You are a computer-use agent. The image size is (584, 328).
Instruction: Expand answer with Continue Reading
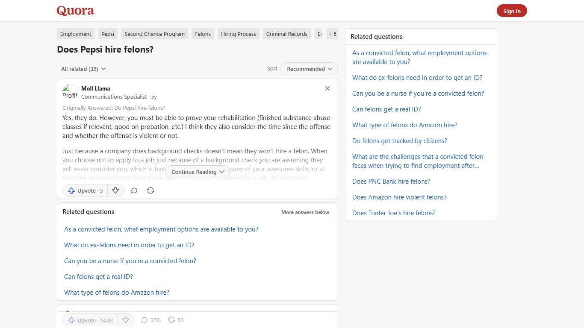[198, 172]
